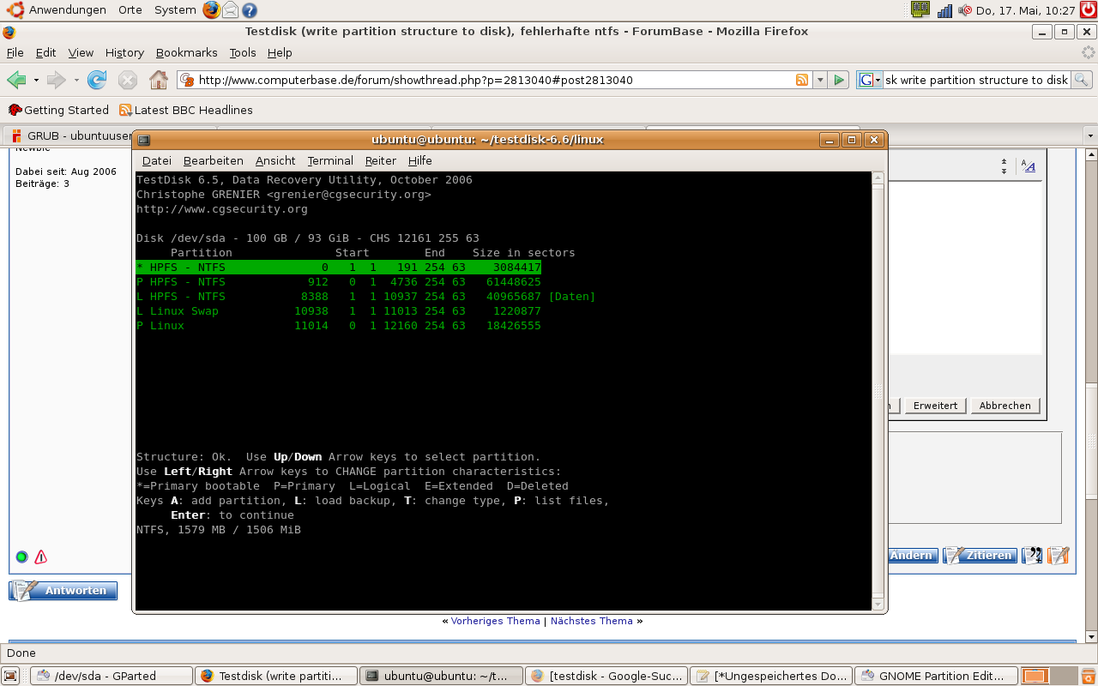Screen dimensions: 1098x686
Task: Click the Google search input field
Action: point(976,80)
